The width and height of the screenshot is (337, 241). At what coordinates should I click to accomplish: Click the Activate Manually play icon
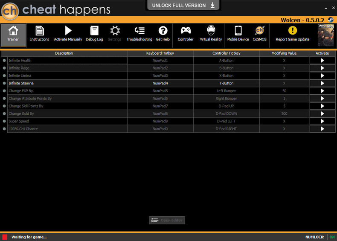tap(68, 31)
